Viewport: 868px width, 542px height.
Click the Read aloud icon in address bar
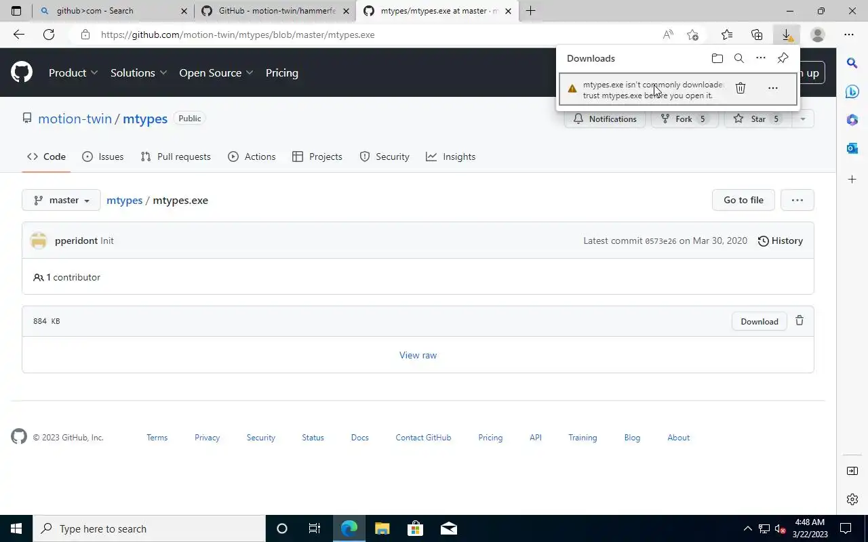[668, 35]
